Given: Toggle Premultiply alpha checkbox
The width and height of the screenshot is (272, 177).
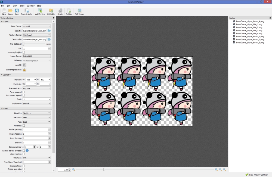Looking at the screenshot, I should click(24, 52).
